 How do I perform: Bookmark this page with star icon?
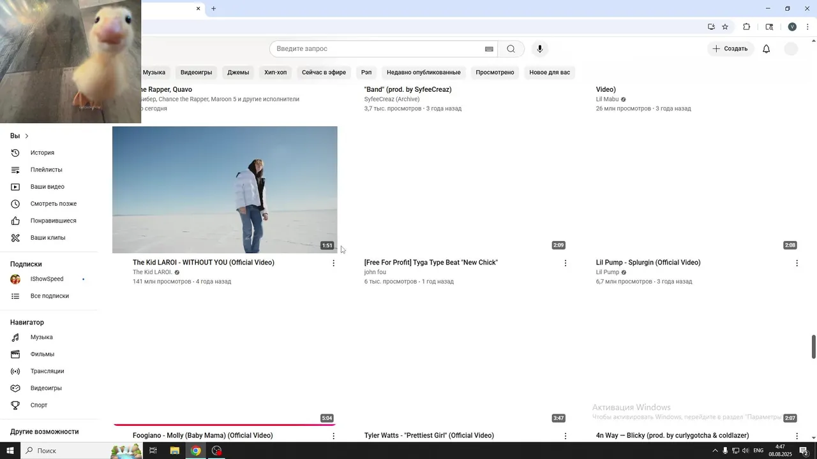(725, 27)
